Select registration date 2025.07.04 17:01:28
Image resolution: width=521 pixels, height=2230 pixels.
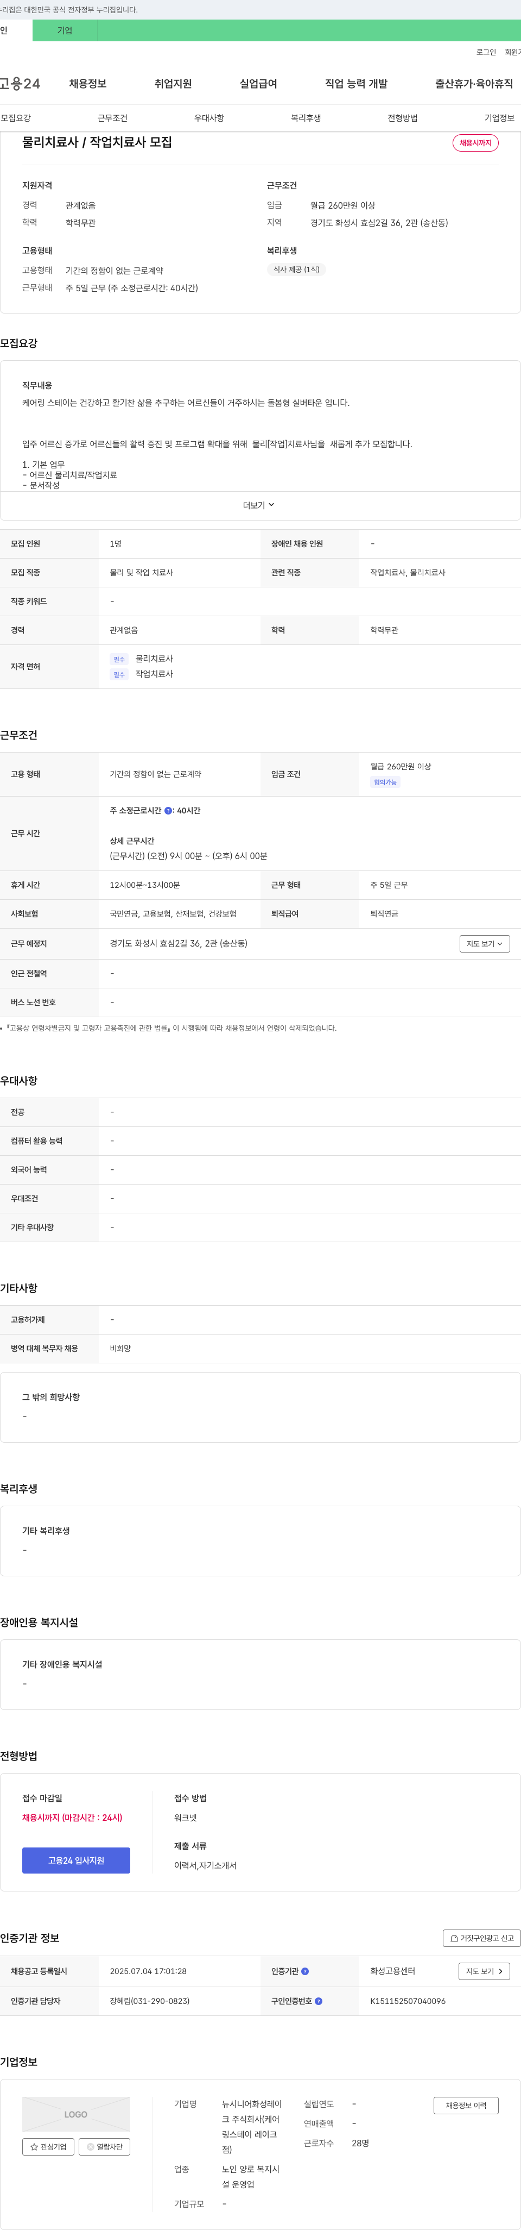[x=148, y=1971]
